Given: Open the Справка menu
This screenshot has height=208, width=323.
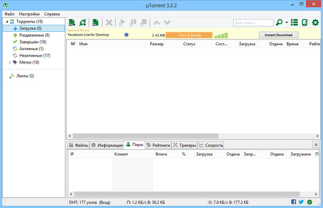Looking at the screenshot, I should [52, 14].
